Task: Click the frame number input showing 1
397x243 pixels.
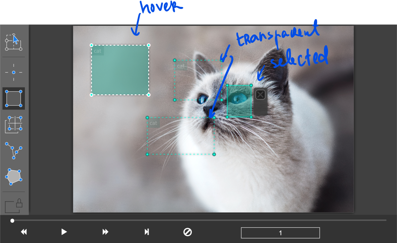Action: (280, 233)
